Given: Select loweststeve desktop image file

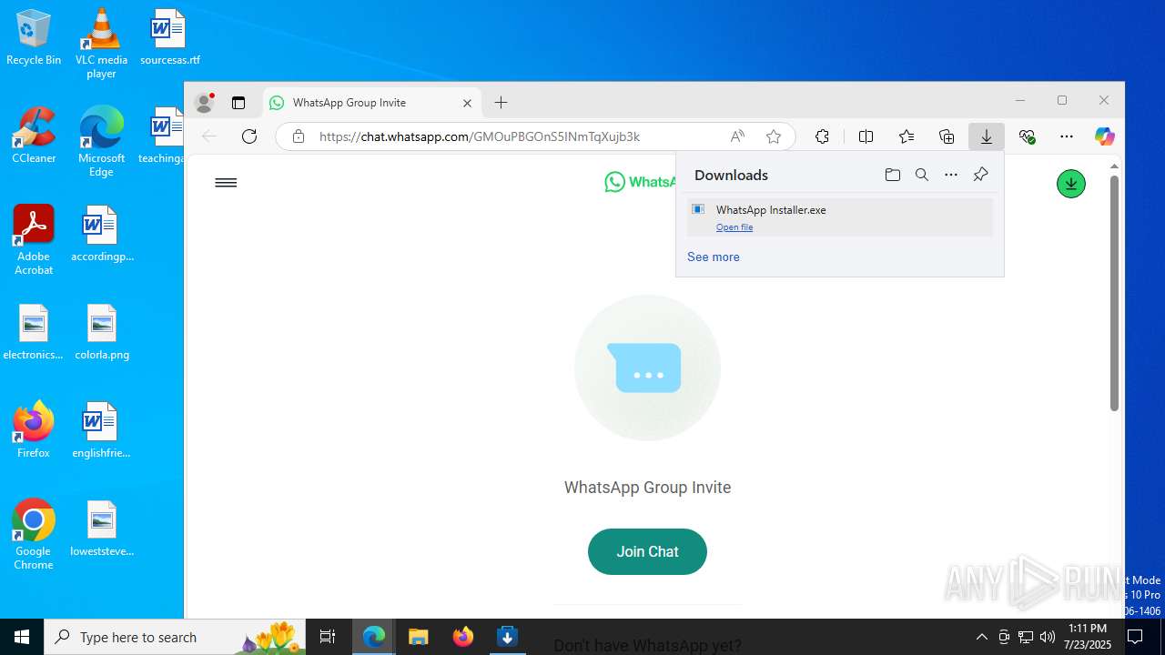Looking at the screenshot, I should [x=102, y=529].
